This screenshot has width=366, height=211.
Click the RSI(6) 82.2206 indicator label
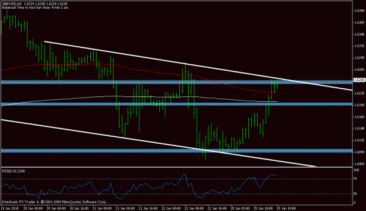13,171
